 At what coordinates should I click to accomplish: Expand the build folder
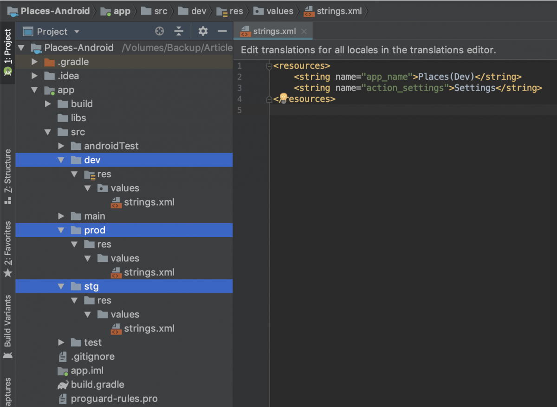[48, 104]
